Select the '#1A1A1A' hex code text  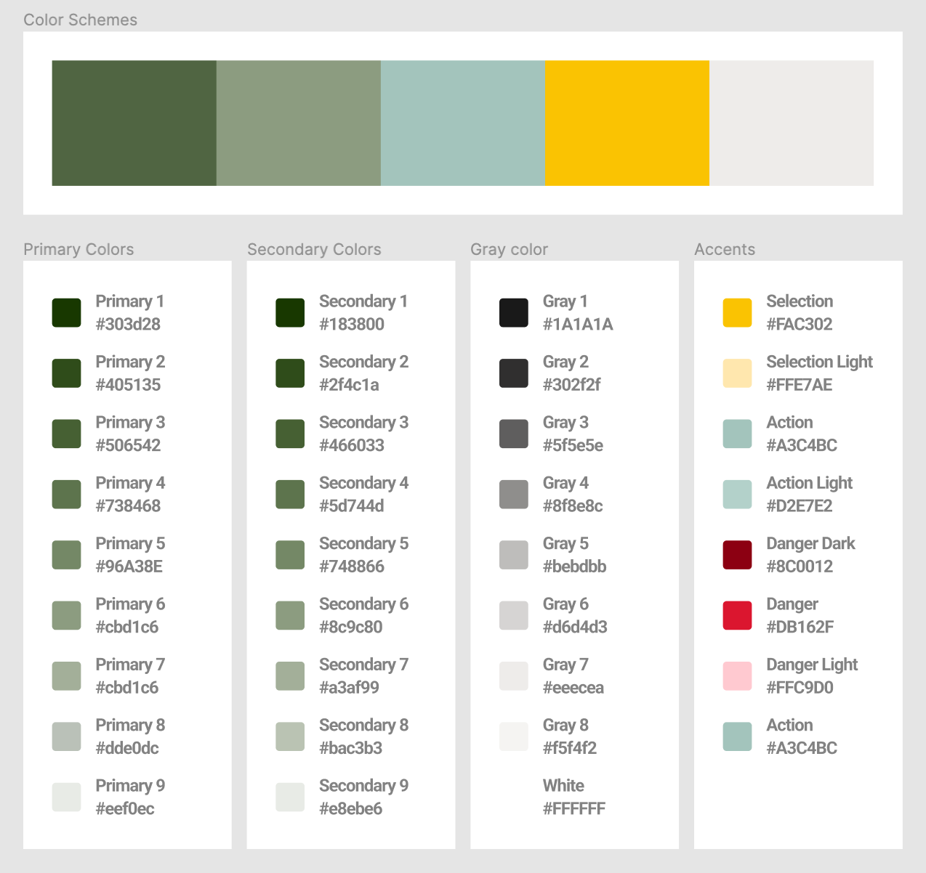[x=578, y=324]
